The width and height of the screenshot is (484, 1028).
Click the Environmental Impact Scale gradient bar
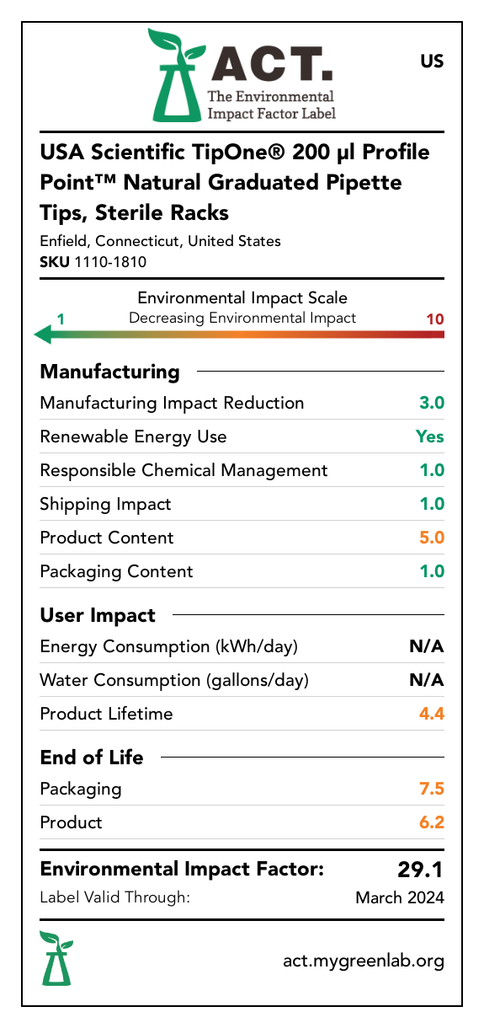[x=239, y=335]
